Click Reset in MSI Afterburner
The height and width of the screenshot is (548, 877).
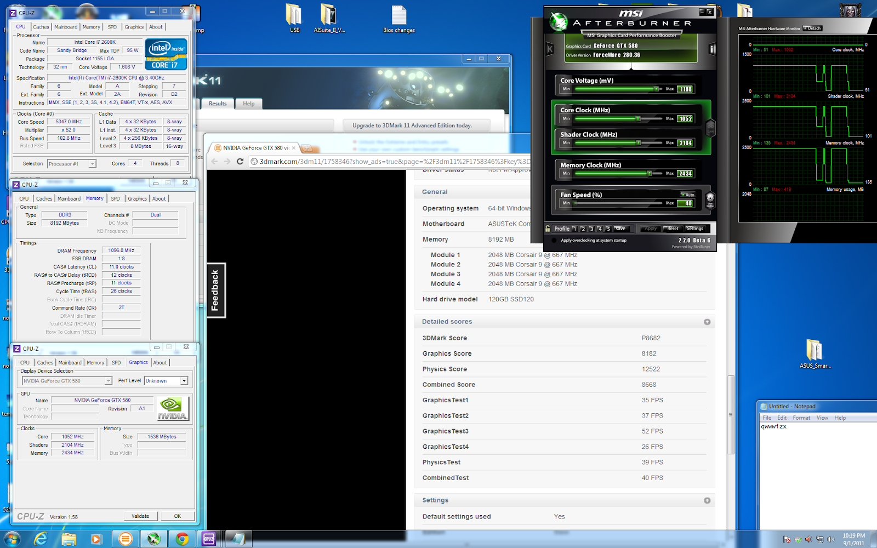673,229
